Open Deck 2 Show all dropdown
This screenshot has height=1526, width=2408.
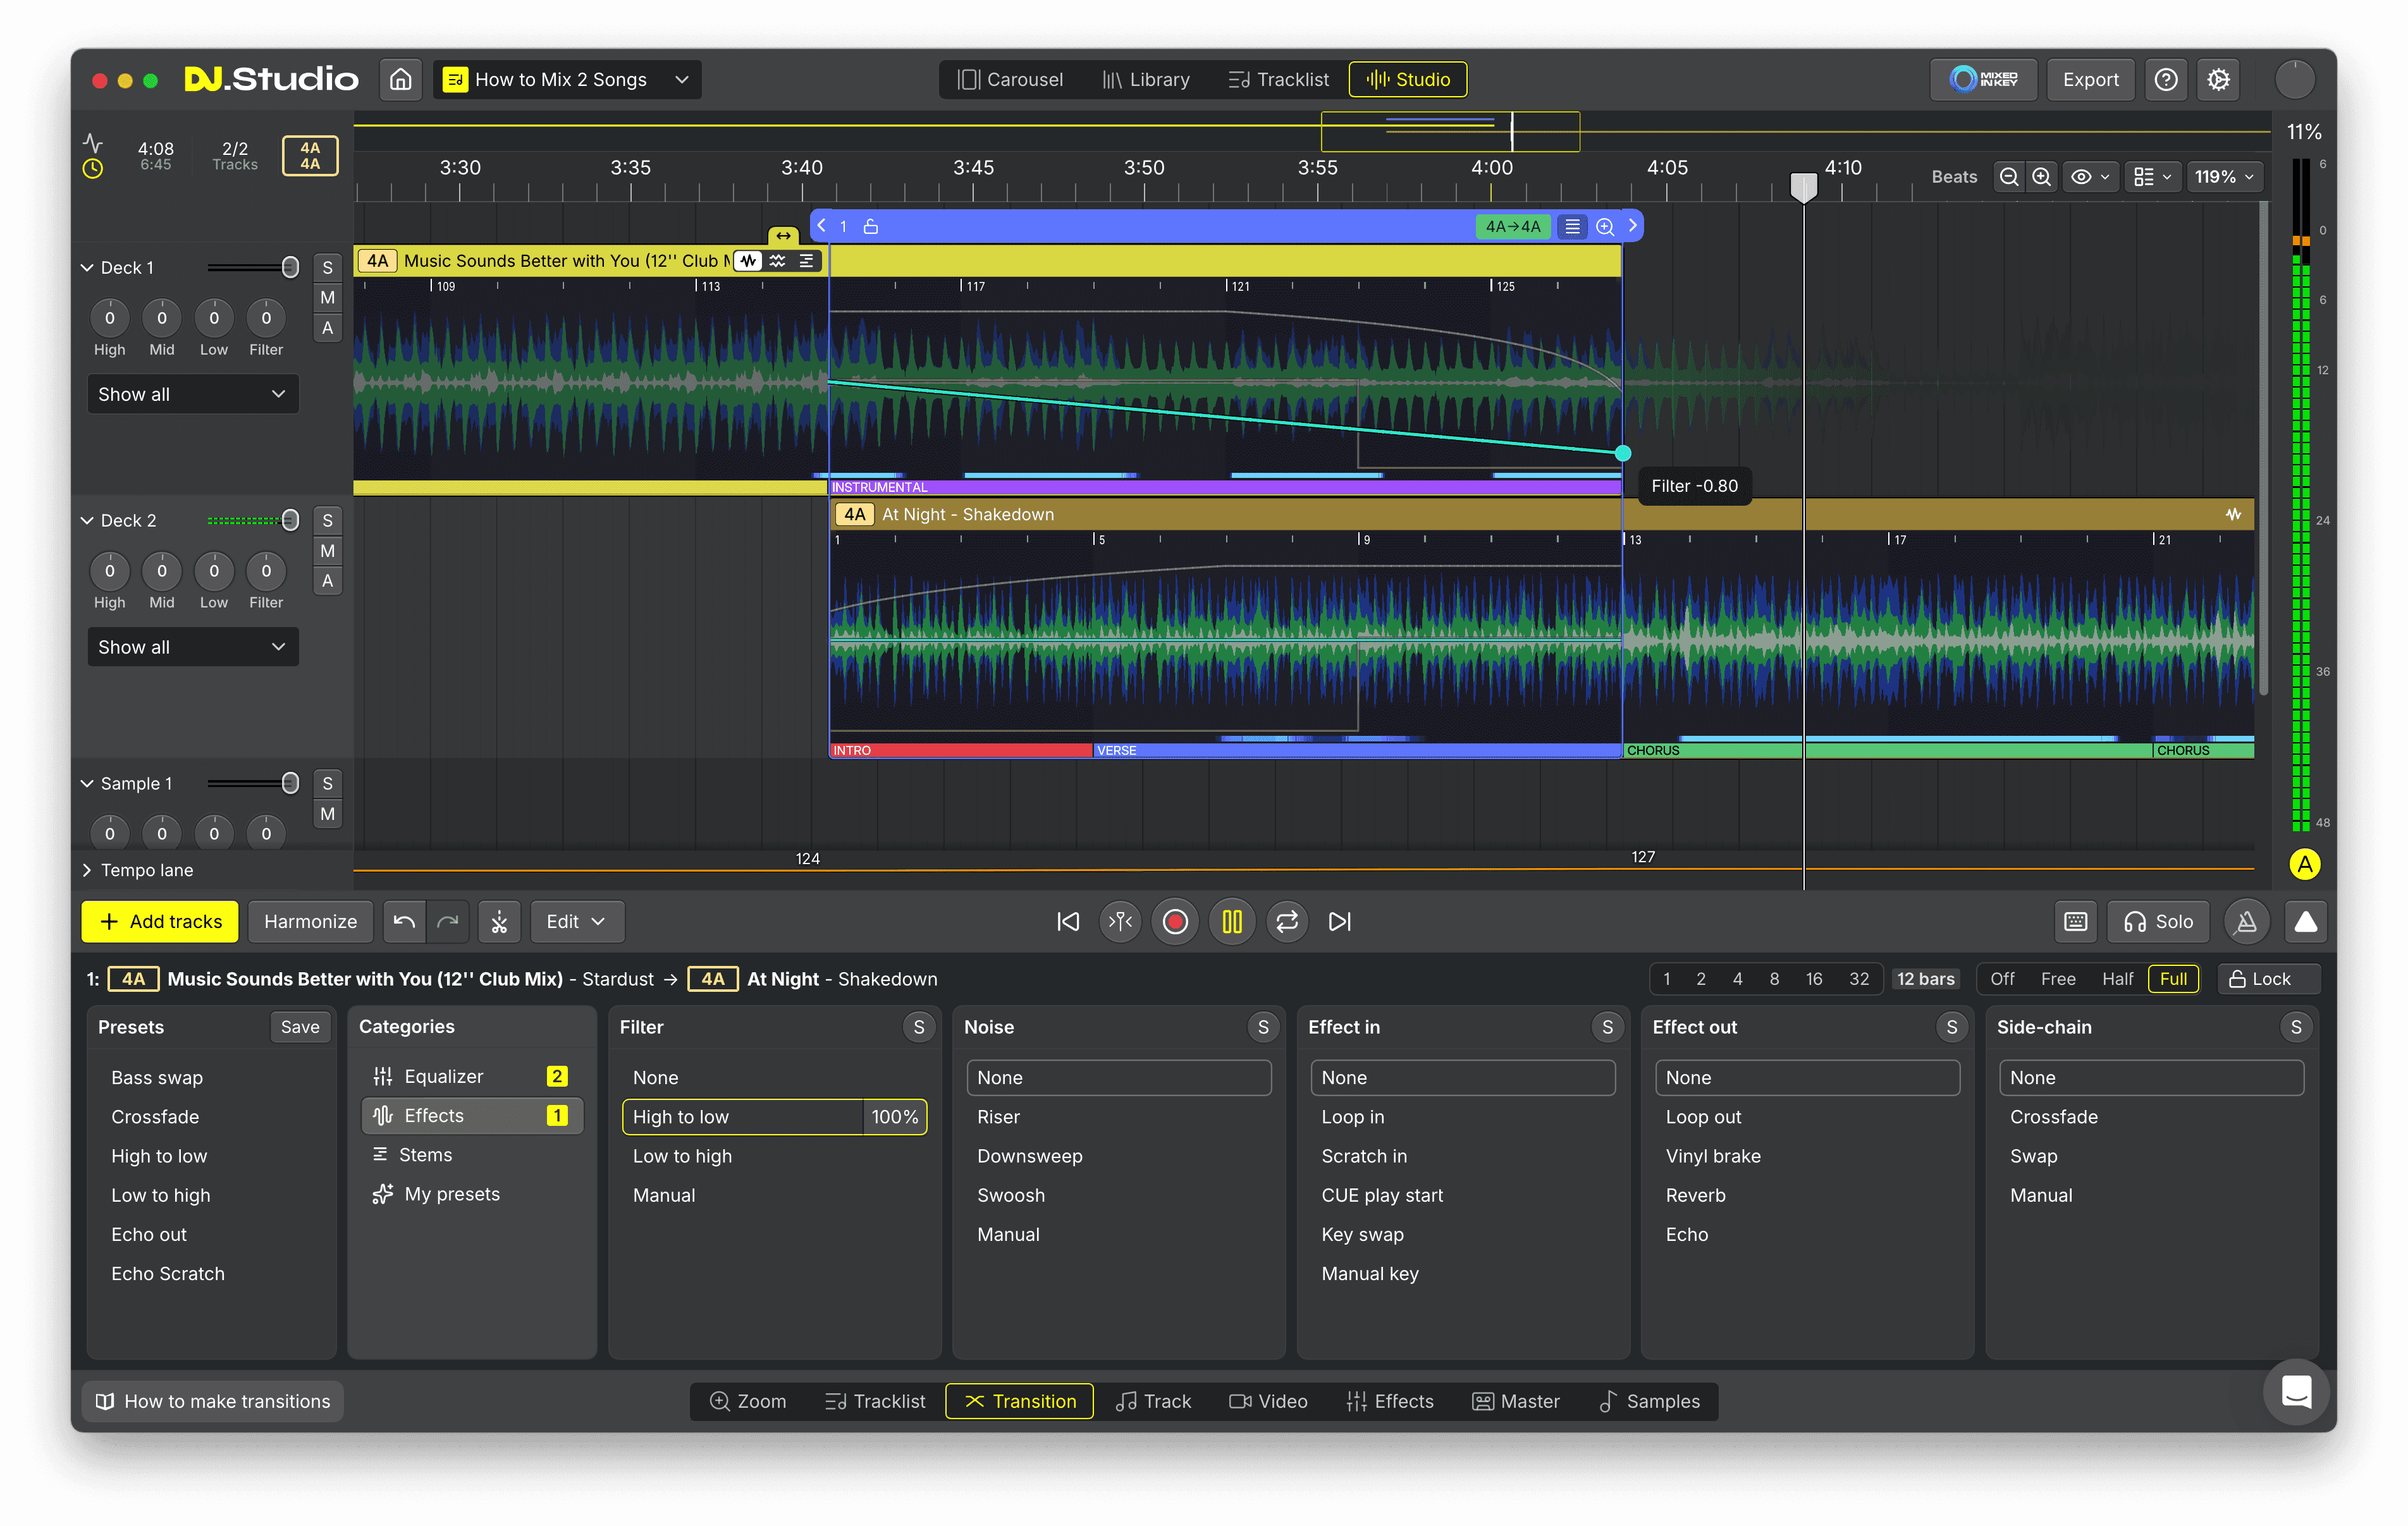(192, 647)
